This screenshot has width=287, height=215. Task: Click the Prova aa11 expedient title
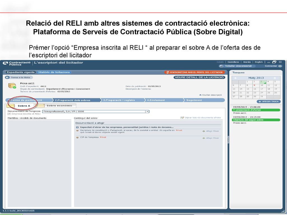(x=27, y=83)
